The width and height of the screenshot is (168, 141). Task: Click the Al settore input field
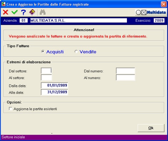click(x=46, y=77)
